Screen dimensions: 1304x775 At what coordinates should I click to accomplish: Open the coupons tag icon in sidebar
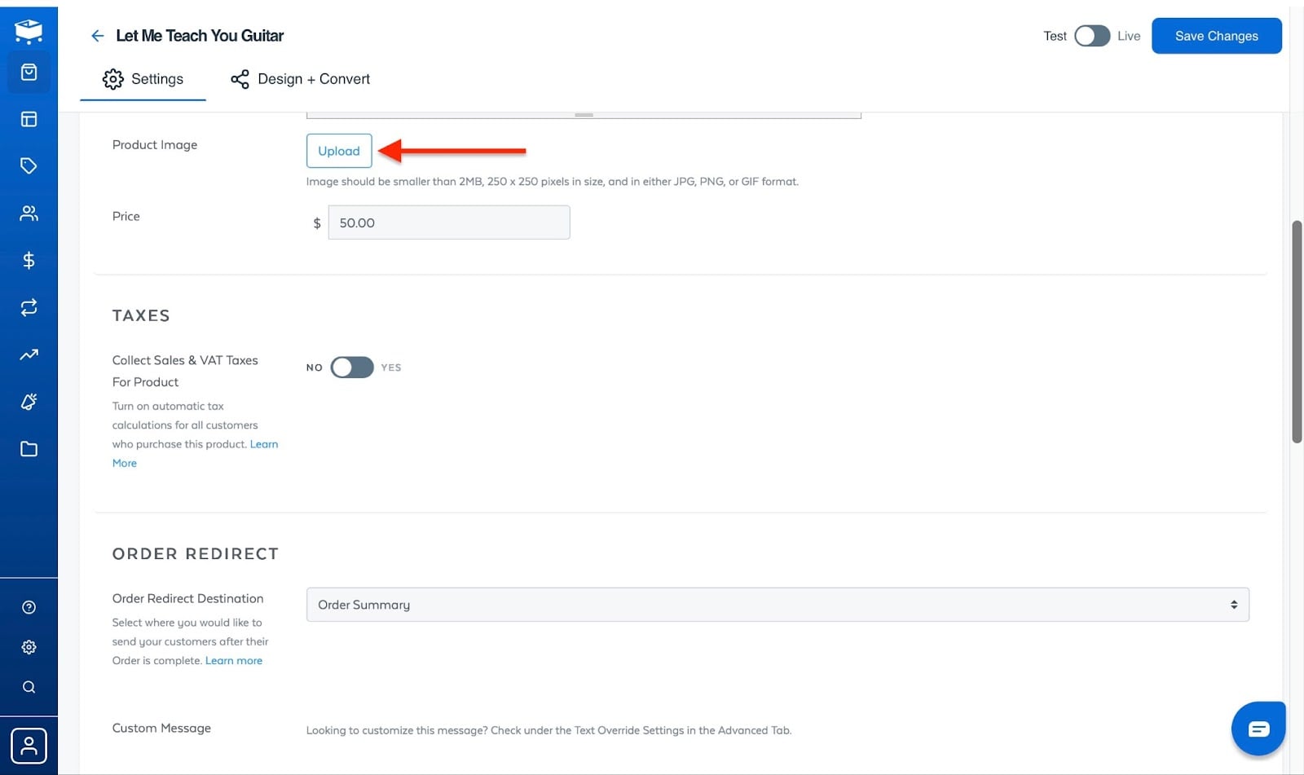point(29,166)
